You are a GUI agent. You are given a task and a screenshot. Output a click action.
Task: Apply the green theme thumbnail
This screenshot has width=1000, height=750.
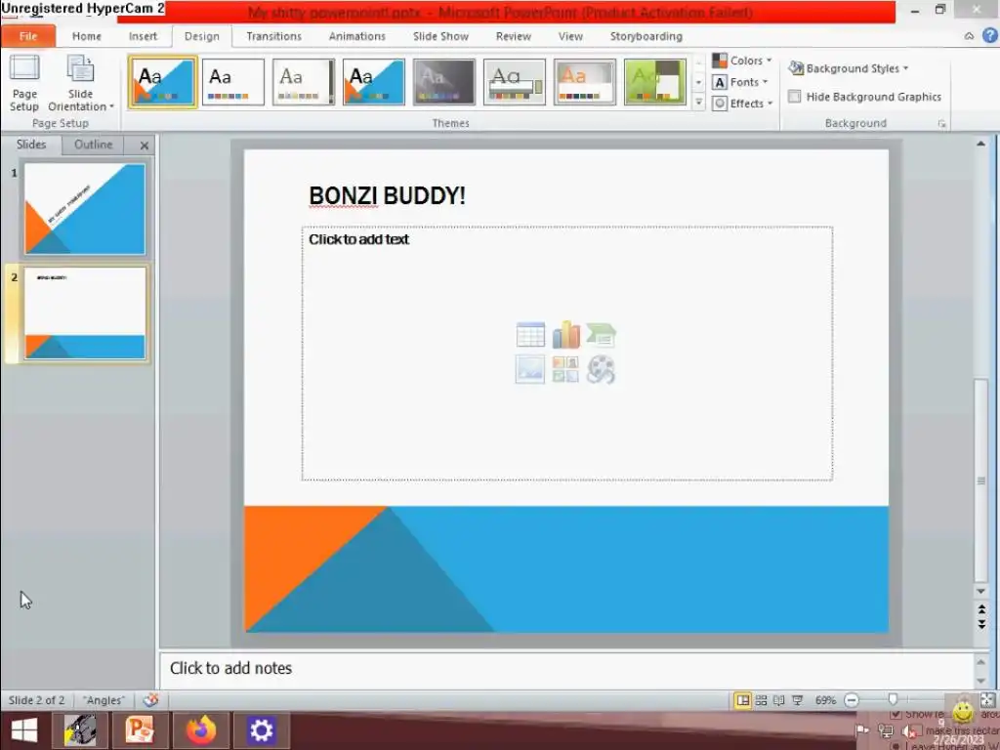pos(655,82)
